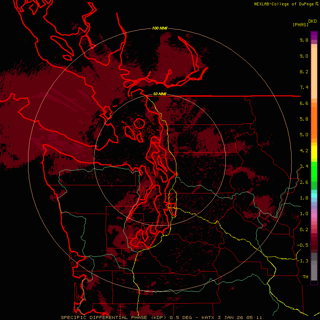The width and height of the screenshot is (320, 320).
Task: Click the DKD product label above the legend
Action: (313, 21)
